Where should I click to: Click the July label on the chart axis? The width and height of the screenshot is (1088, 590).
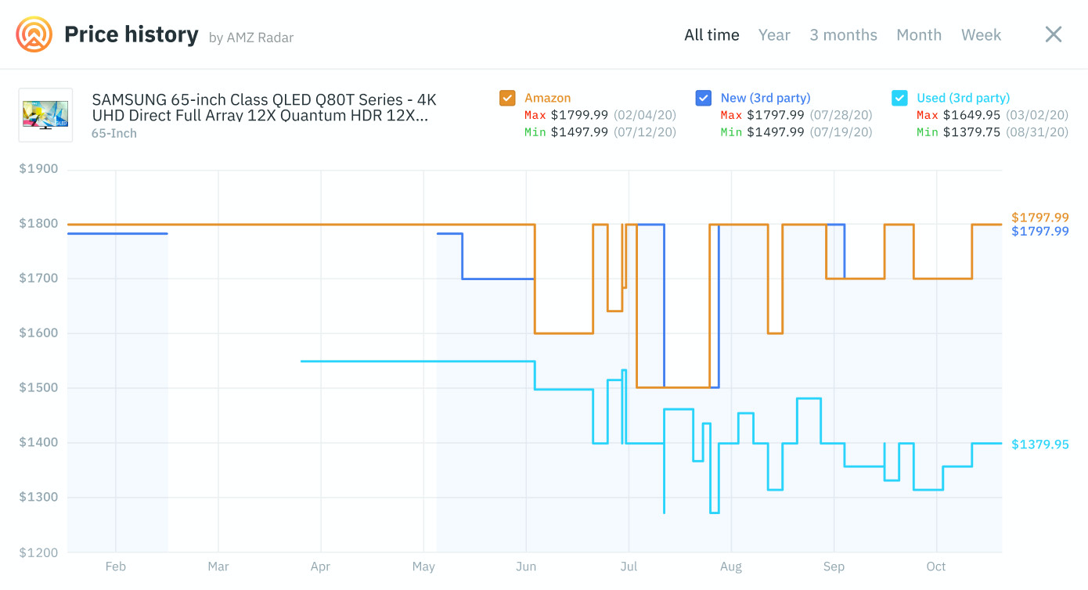tap(629, 566)
